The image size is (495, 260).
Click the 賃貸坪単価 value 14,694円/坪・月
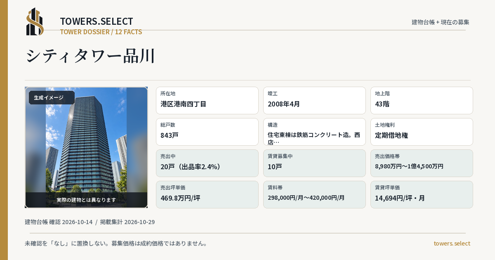(400, 198)
